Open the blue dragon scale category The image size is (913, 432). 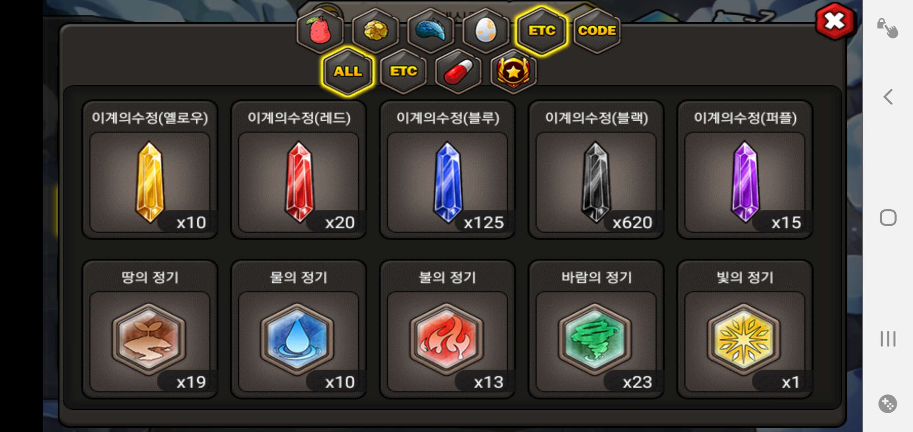430,31
